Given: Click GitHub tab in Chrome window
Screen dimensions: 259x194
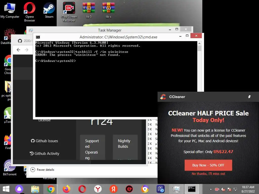Looking at the screenshot, I should point(25,41).
